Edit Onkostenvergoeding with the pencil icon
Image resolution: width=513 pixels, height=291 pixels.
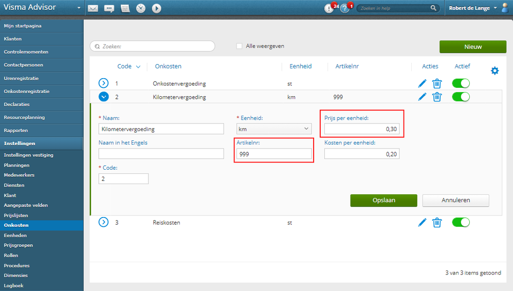point(422,83)
